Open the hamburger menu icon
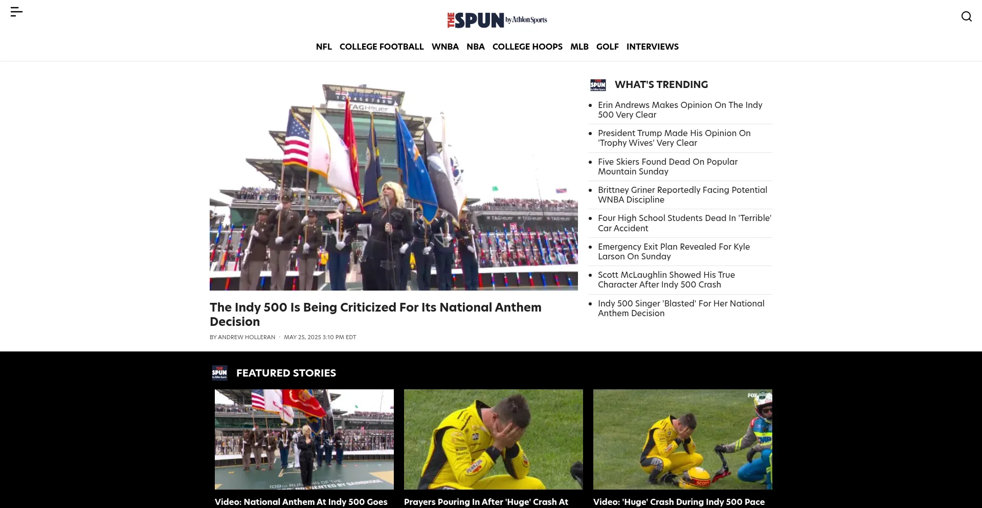 [16, 12]
